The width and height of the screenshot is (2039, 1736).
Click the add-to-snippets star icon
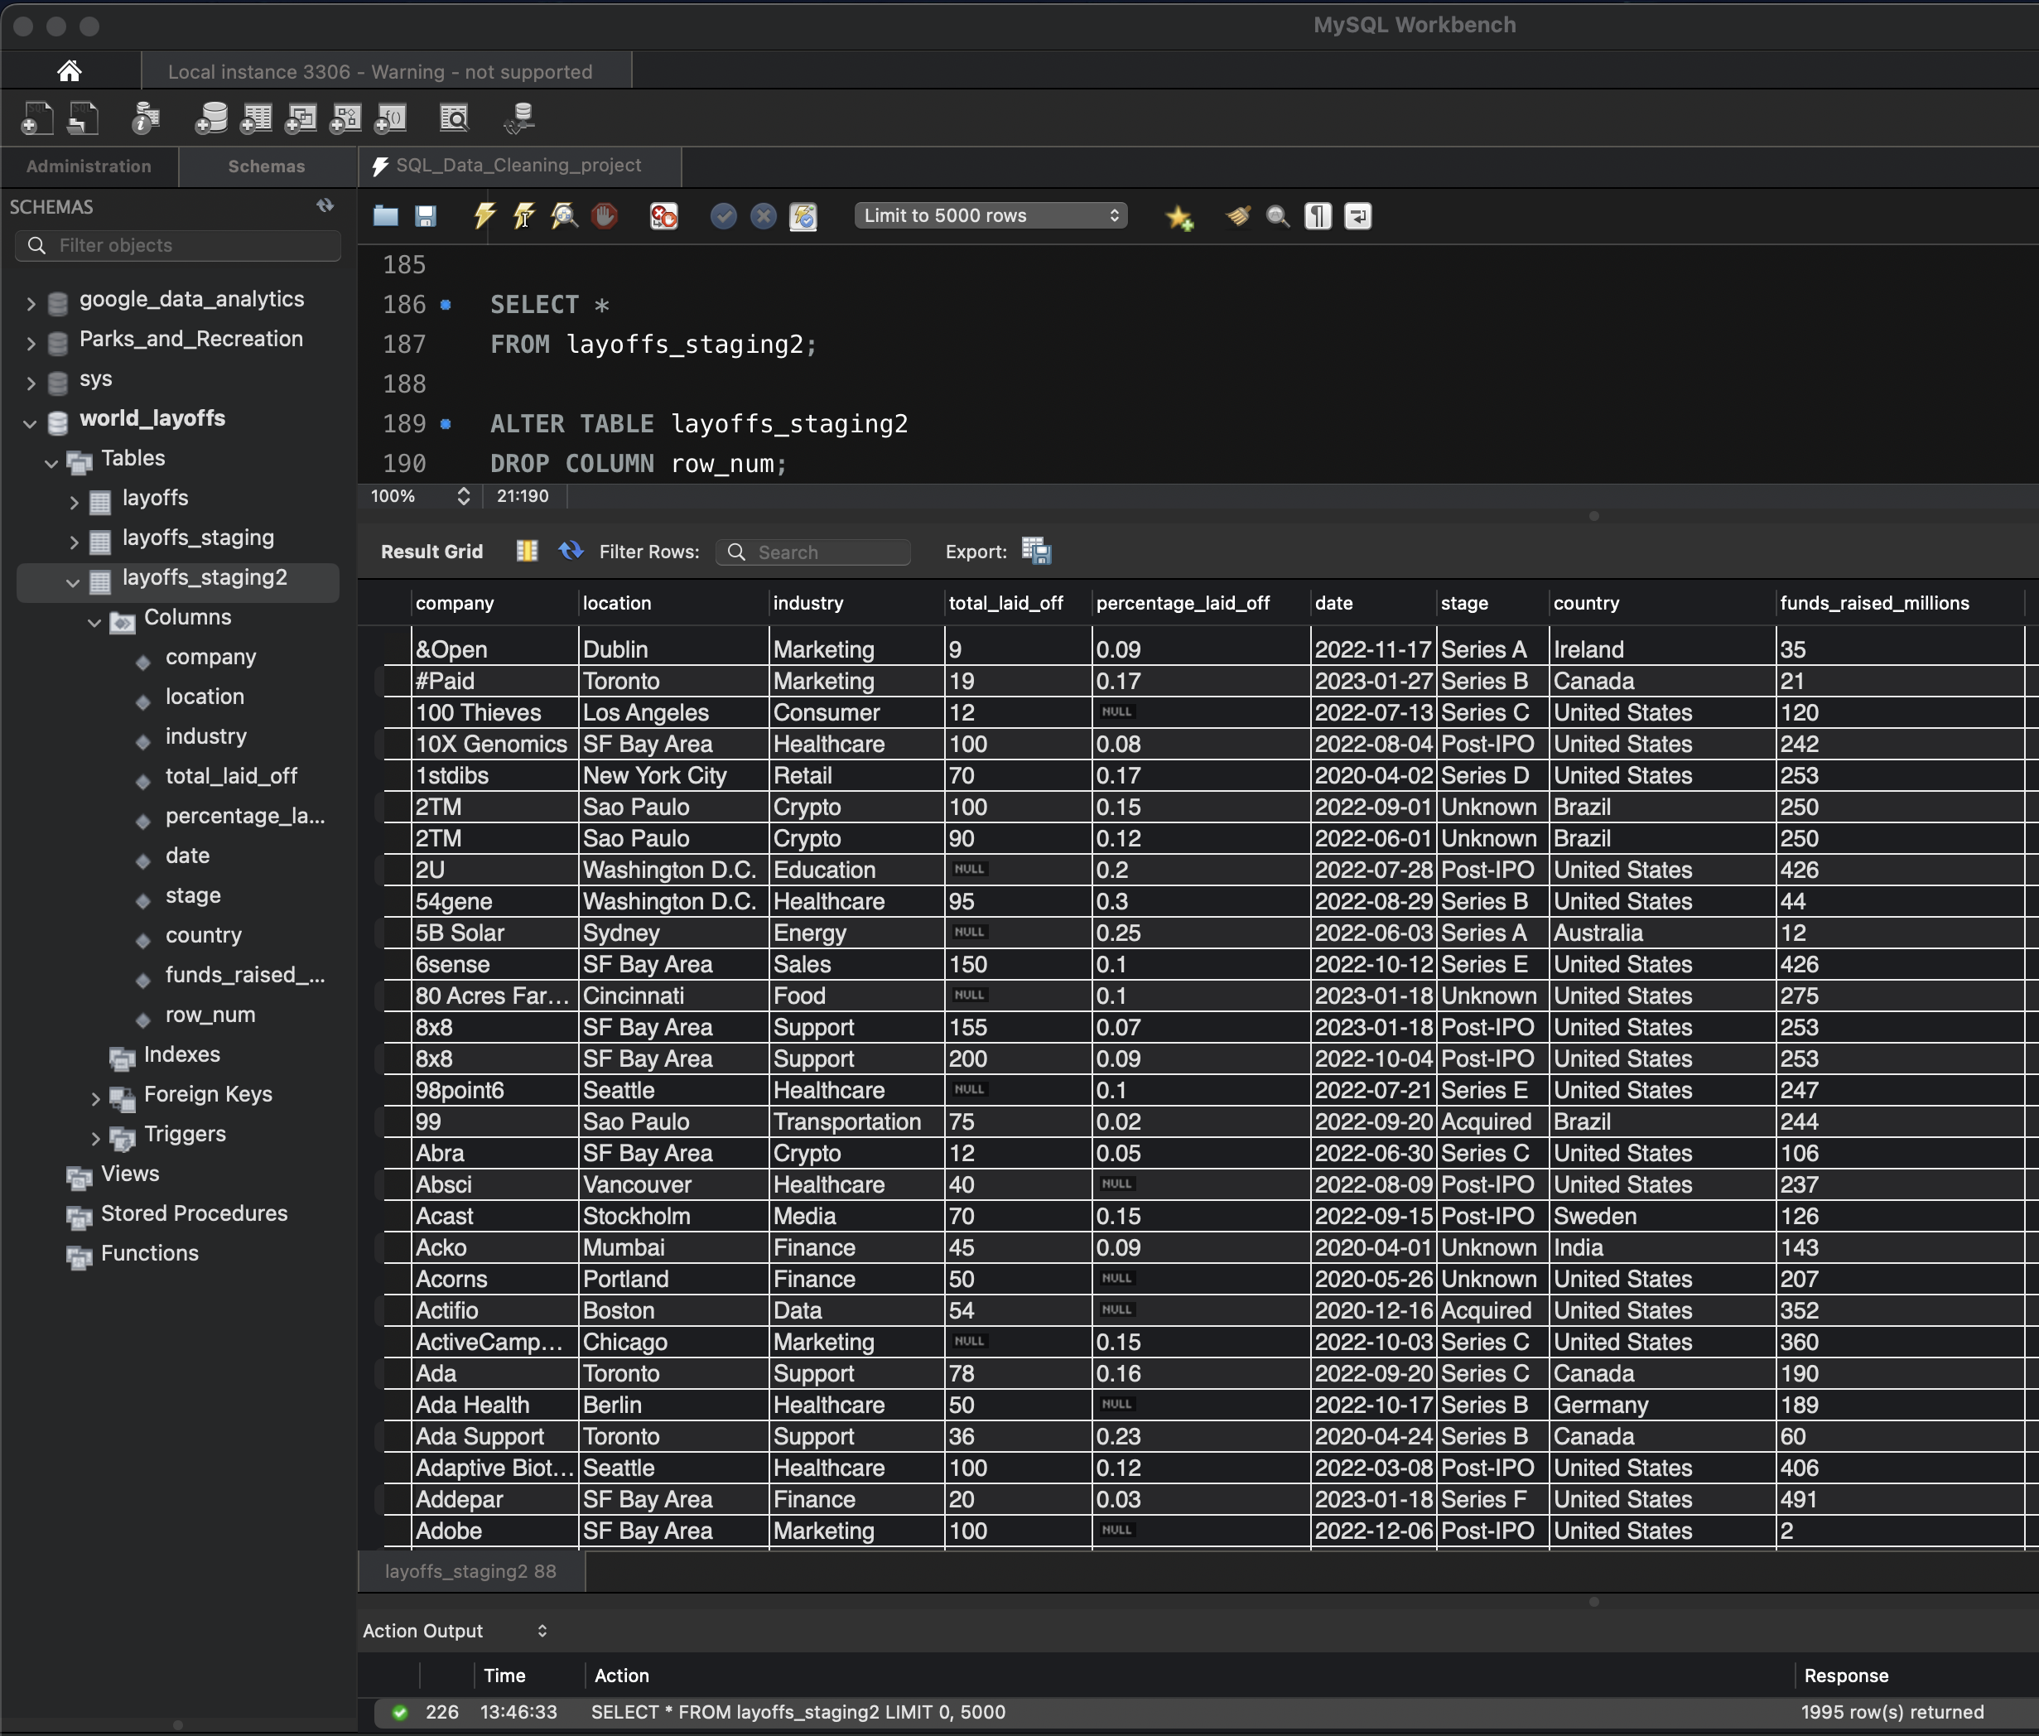pyautogui.click(x=1179, y=218)
